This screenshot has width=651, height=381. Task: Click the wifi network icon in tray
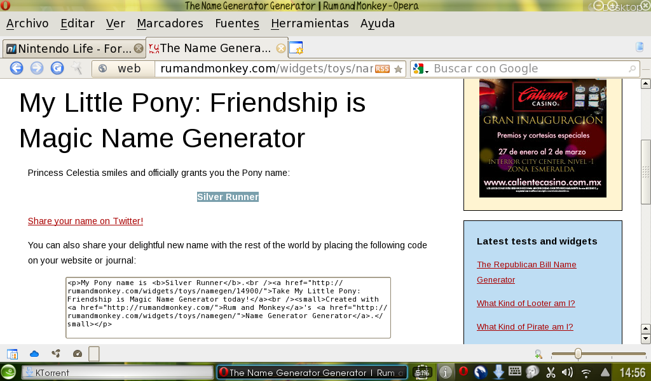[586, 373]
